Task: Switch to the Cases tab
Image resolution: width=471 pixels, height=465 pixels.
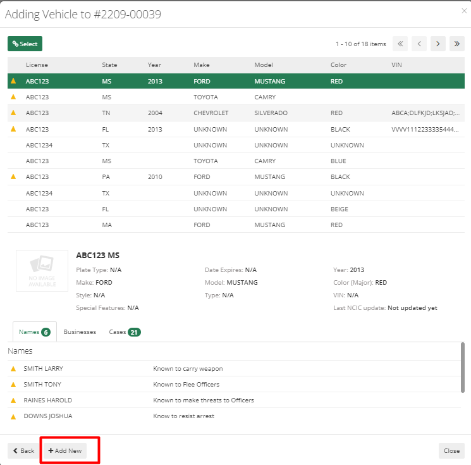Action: [125, 332]
